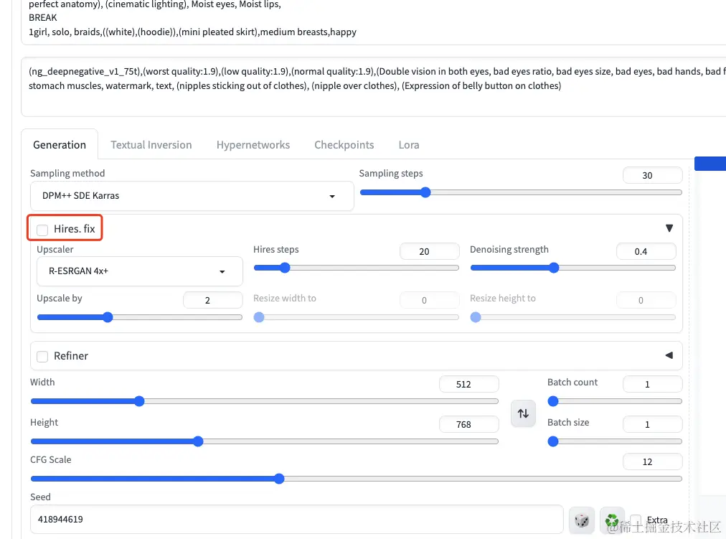Open the Upscaler R-ESRGAN 4x+ dropdown
The width and height of the screenshot is (726, 539).
139,272
